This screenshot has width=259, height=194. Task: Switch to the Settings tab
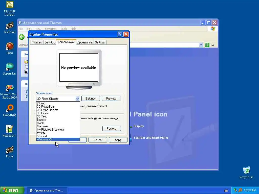point(100,42)
